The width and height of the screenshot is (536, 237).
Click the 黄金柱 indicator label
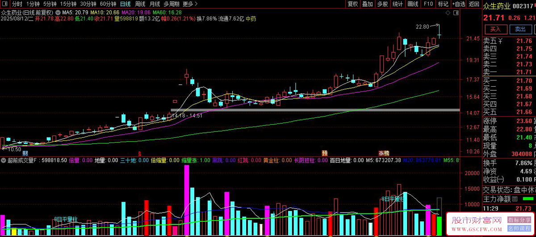pyautogui.click(x=271, y=160)
